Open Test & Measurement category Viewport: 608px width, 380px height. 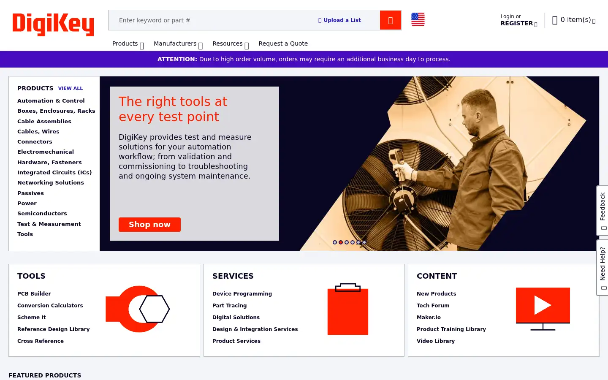[49, 224]
